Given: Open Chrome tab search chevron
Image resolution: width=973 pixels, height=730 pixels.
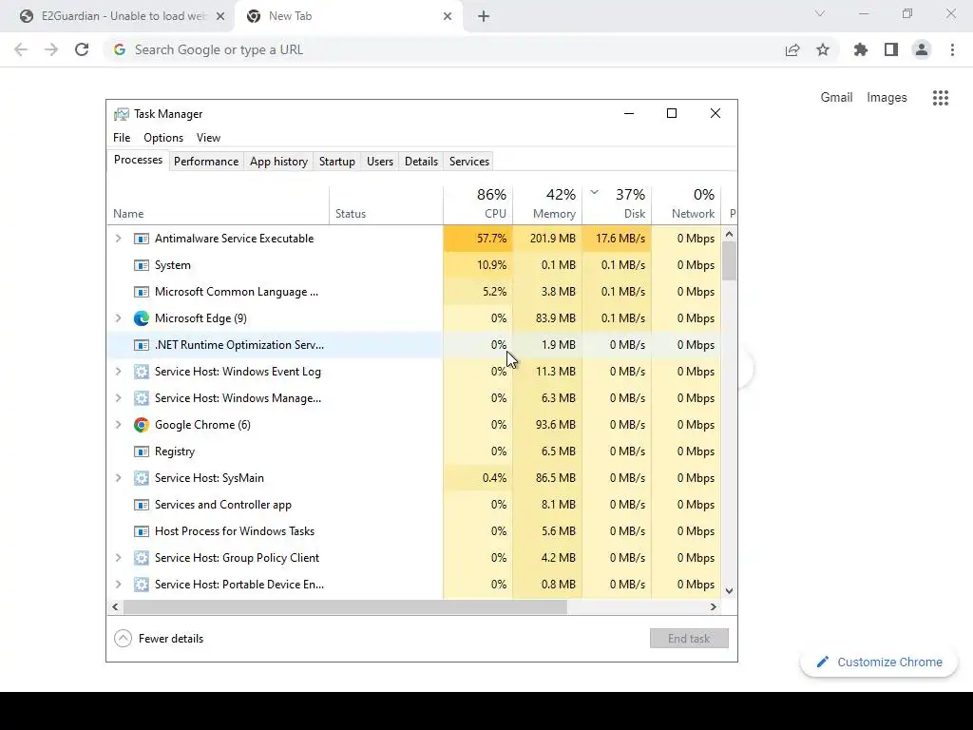Looking at the screenshot, I should tap(820, 13).
